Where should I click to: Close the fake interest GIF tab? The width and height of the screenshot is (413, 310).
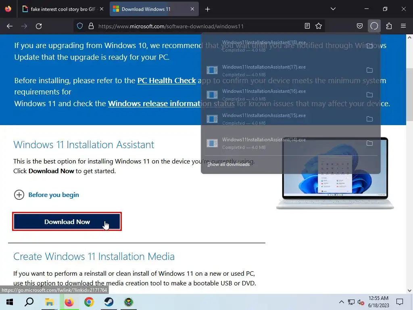102,9
